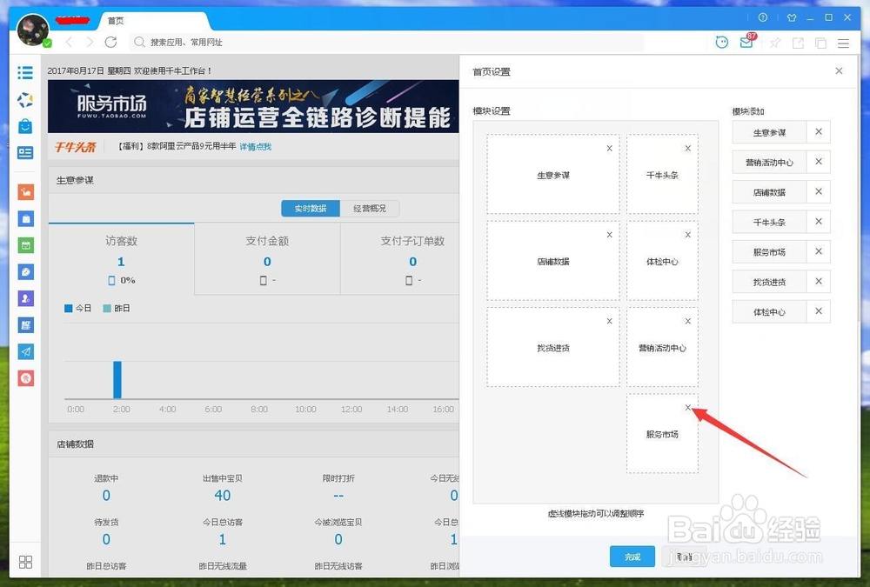Screen dimensions: 870x587
Task: Click the pin icon in the toolbar
Action: click(x=774, y=43)
